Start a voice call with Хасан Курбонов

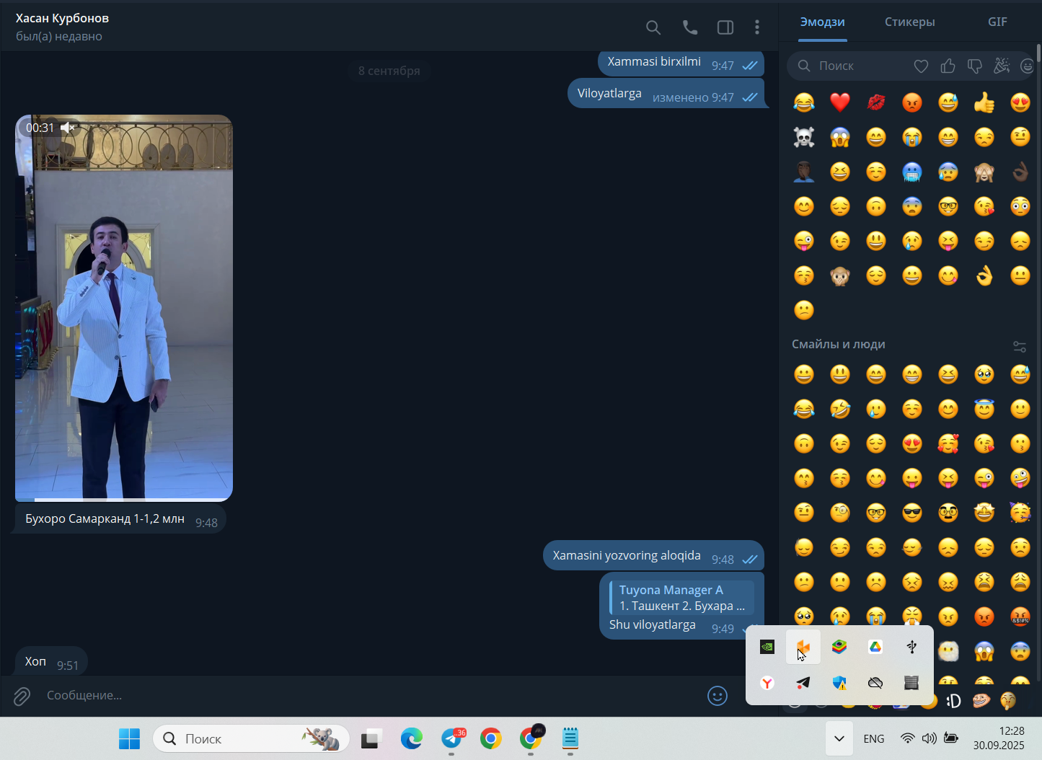coord(690,27)
